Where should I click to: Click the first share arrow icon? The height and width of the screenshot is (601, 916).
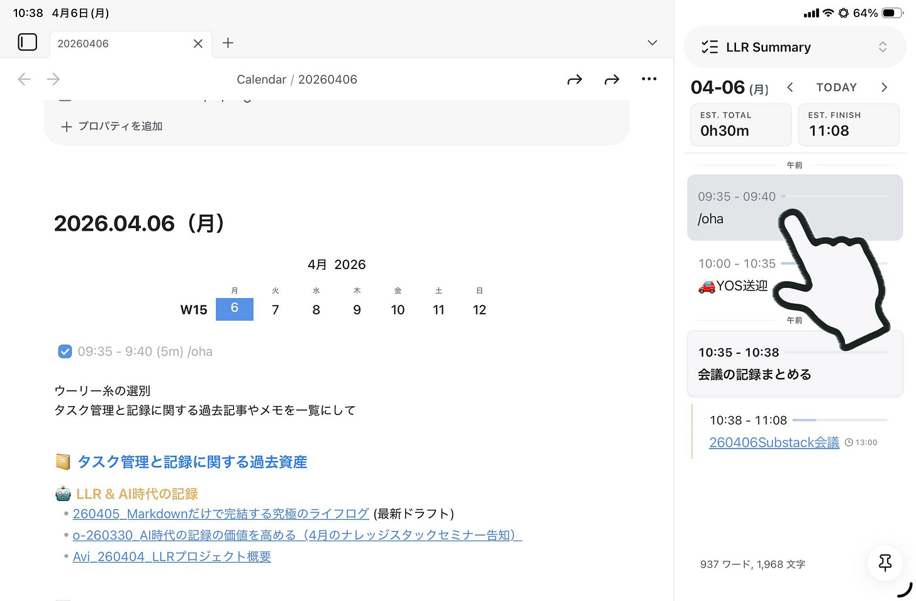click(x=574, y=79)
